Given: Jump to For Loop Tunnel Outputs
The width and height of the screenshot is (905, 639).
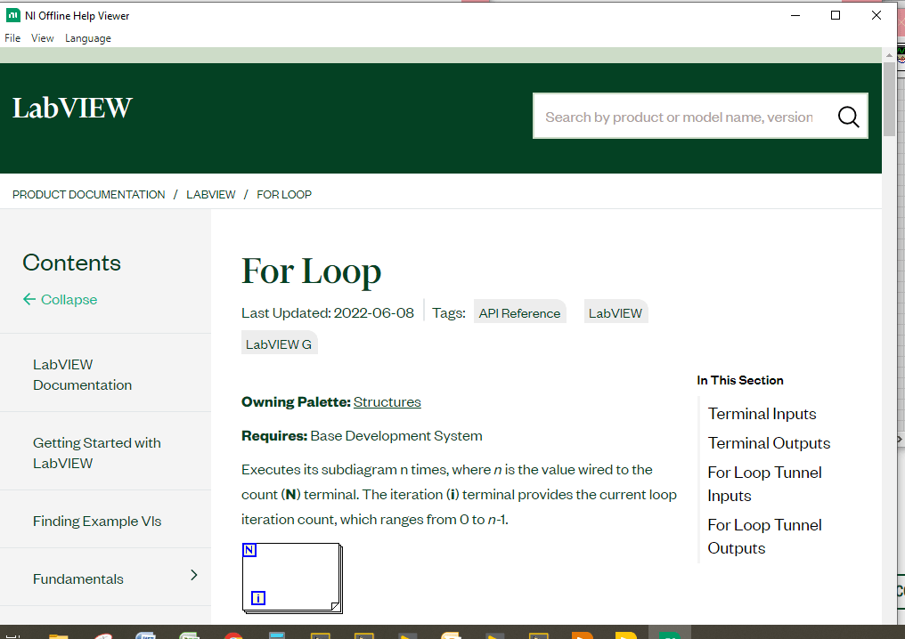Looking at the screenshot, I should (764, 537).
